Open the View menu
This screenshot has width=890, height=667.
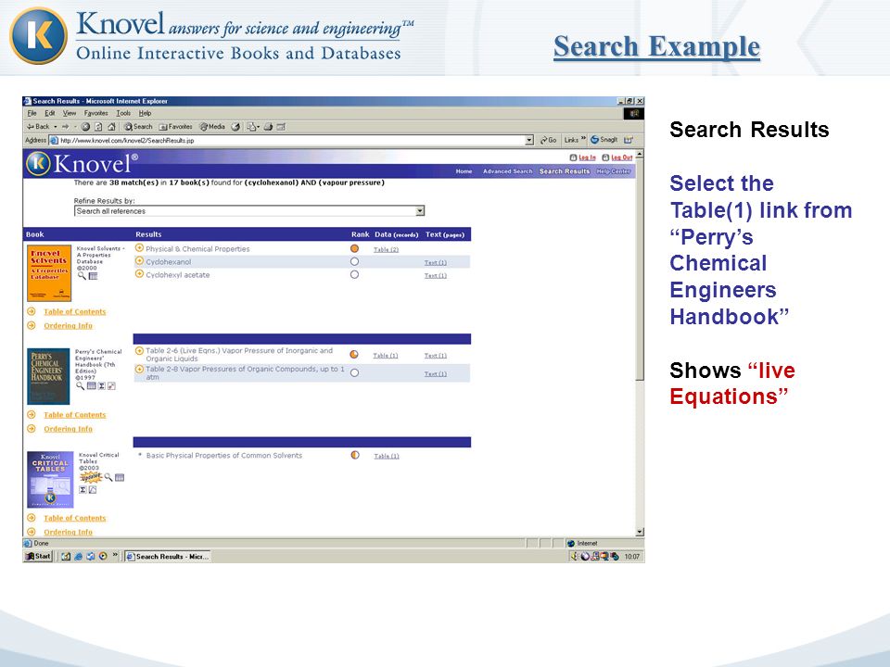70,113
